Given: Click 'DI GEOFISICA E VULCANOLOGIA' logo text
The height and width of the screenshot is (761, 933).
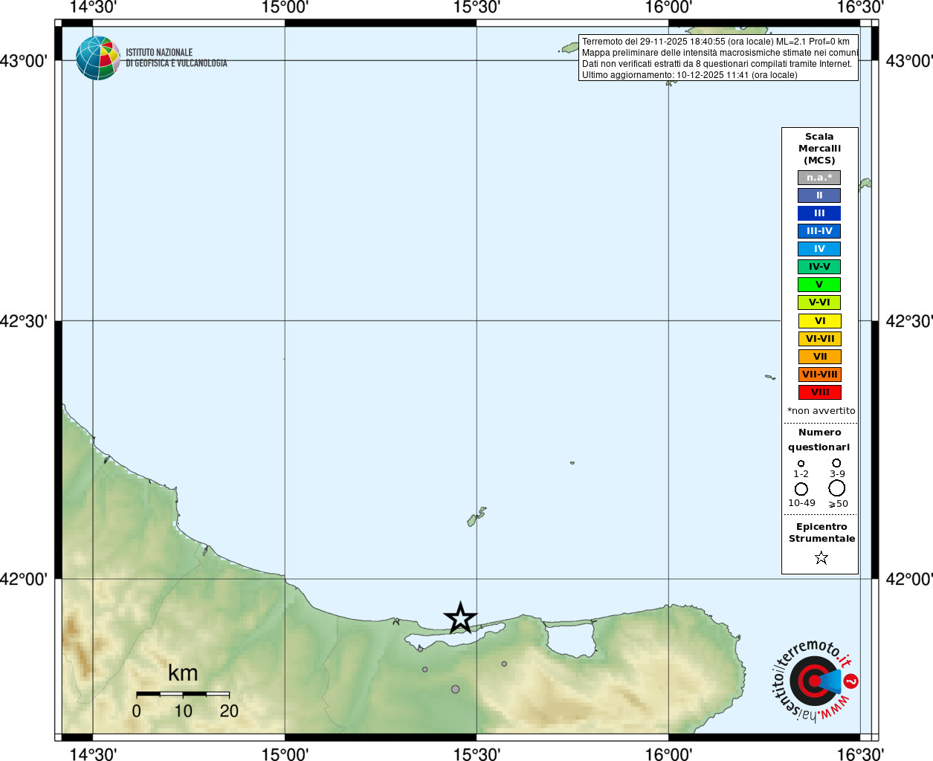Looking at the screenshot, I should tap(176, 63).
